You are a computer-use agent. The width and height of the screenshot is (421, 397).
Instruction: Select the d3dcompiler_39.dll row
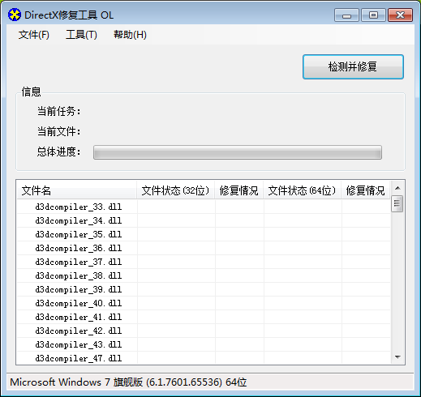[204, 289]
